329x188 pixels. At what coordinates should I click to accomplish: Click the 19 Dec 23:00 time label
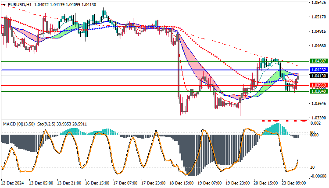pyautogui.click(x=238, y=183)
